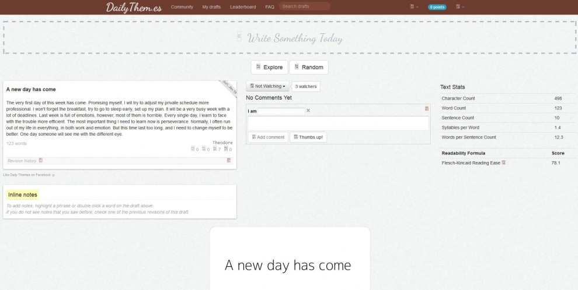
Task: Click the icon next to count 7
Action: [x=214, y=148]
